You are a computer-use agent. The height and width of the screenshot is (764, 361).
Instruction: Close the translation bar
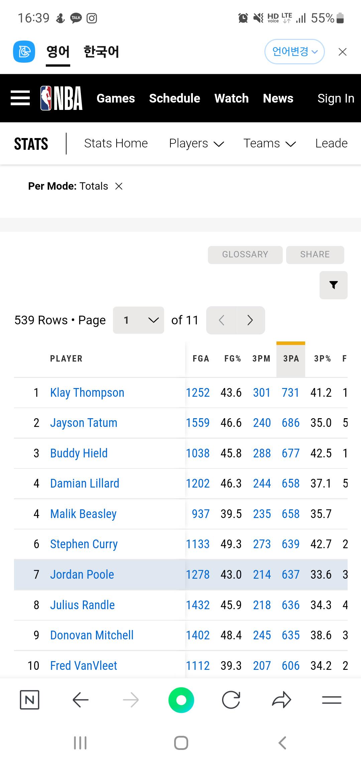[342, 52]
